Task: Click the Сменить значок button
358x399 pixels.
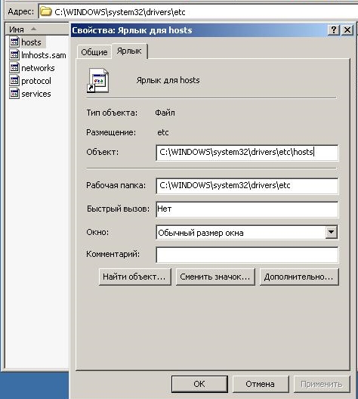Action: click(215, 277)
